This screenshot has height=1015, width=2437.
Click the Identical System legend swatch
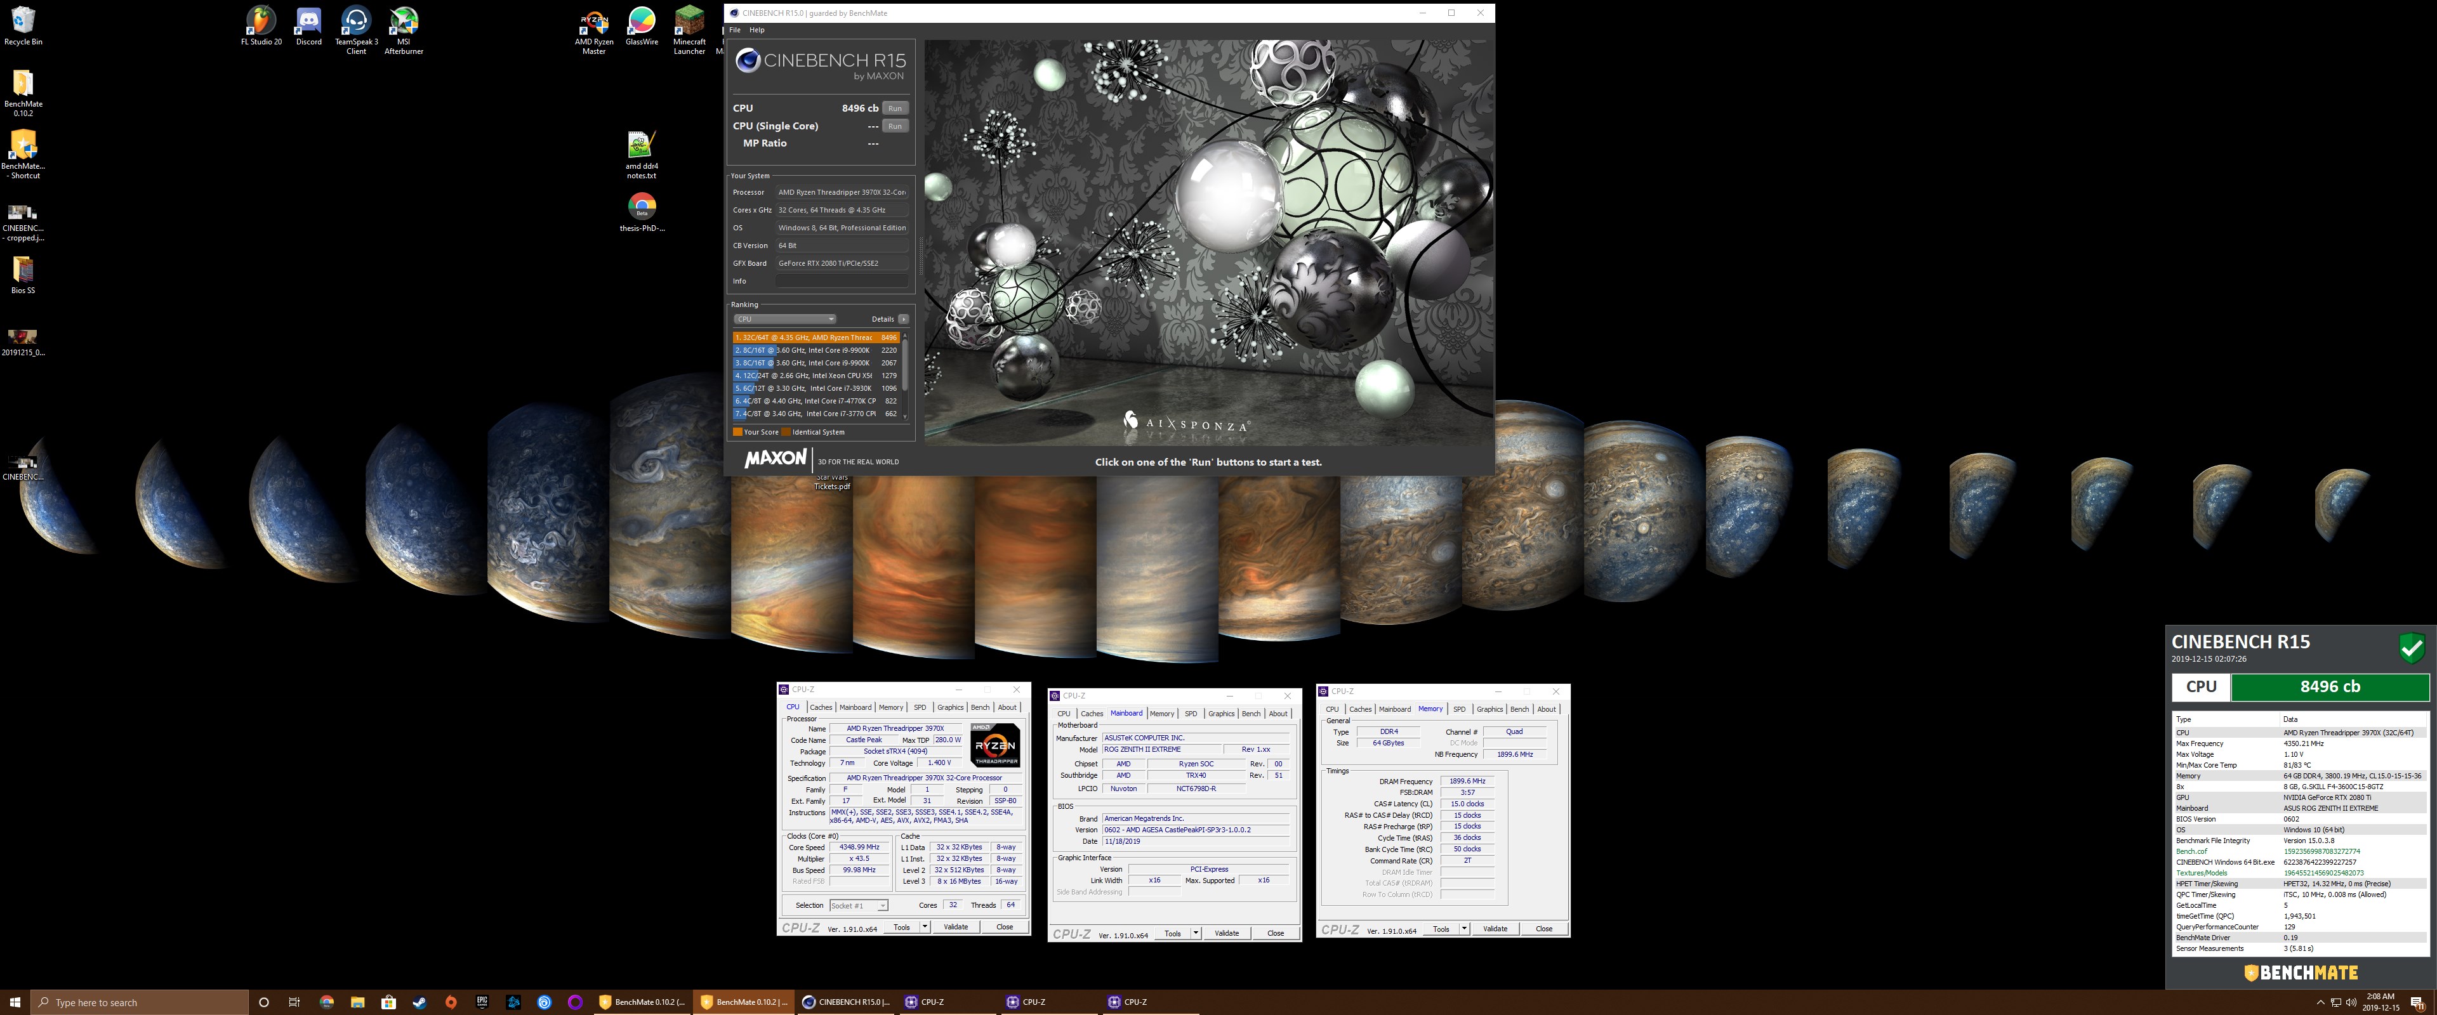tap(786, 432)
